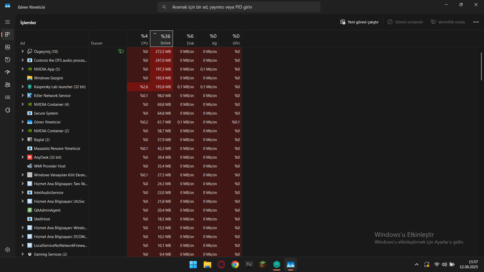484x272 pixels.
Task: Open the network and volume quick settings
Action: (x=444, y=264)
